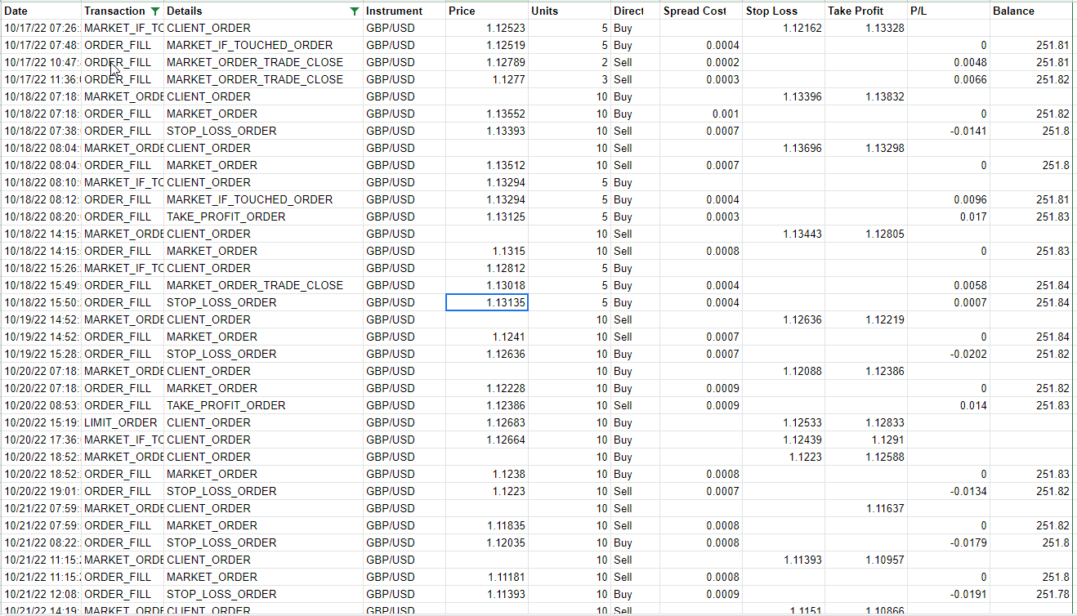Click the Price cell 1.1241
Viewport: 1077px width, 616px height.
(486, 337)
